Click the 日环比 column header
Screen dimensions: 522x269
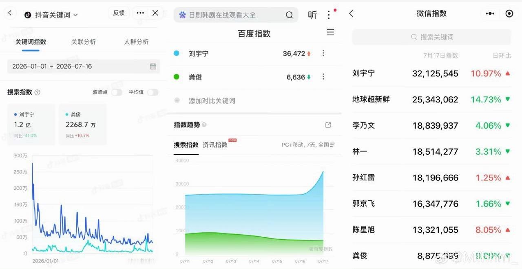pos(502,56)
